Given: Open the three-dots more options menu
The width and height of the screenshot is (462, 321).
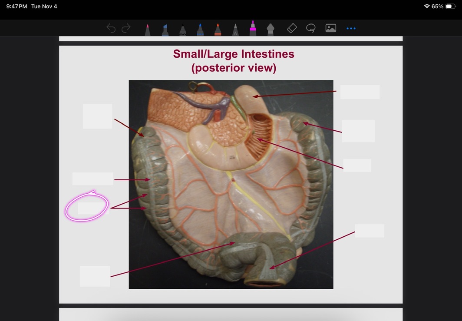Looking at the screenshot, I should coord(351,29).
